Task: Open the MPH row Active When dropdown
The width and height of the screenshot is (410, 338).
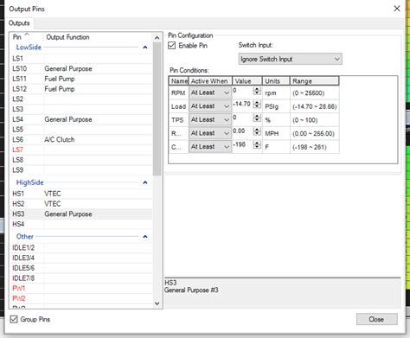Action: [x=210, y=133]
